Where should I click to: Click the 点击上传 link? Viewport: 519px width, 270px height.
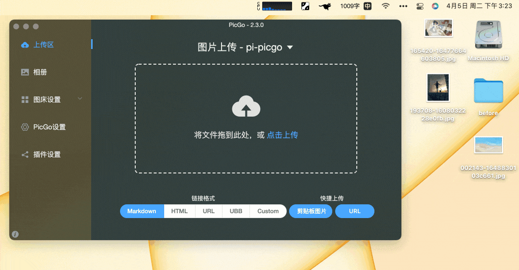point(282,135)
